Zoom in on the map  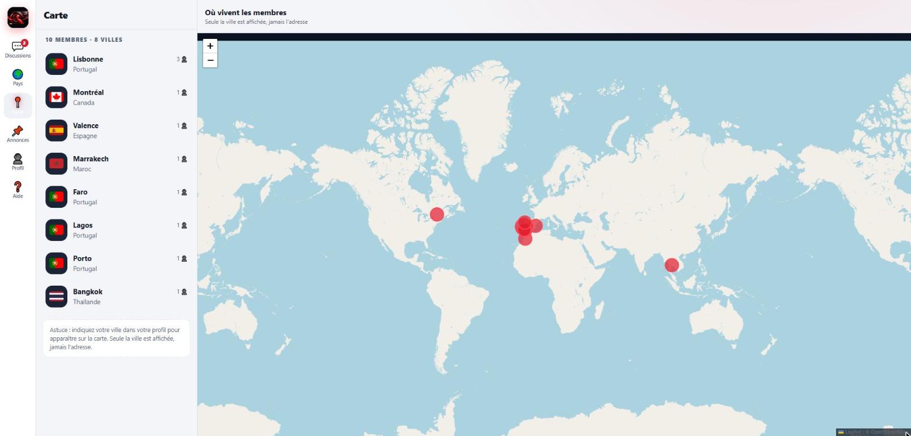pos(210,46)
